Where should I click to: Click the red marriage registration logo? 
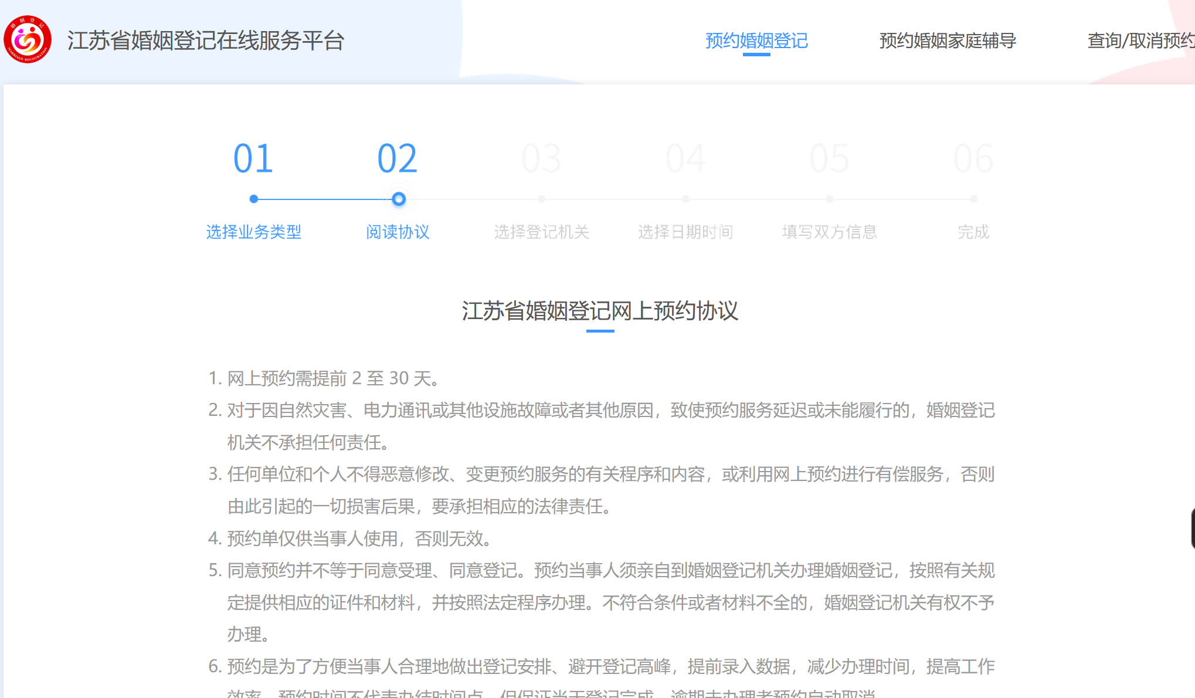click(x=28, y=39)
